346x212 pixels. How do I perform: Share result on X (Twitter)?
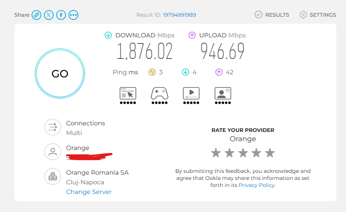pos(49,15)
